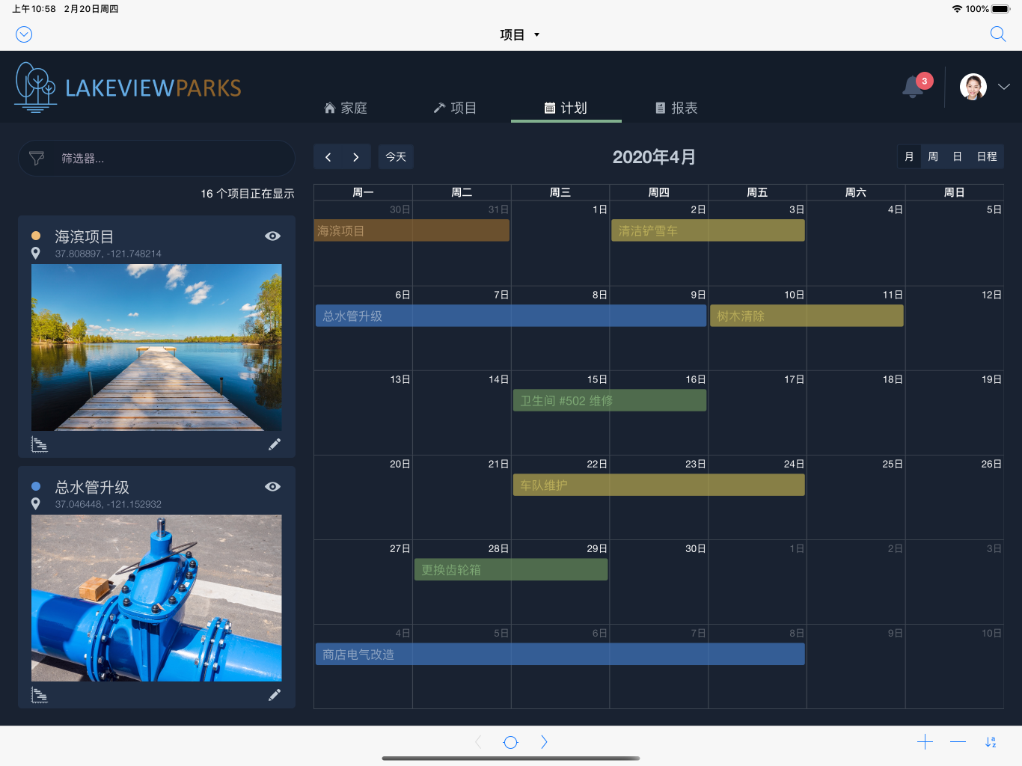Open the 海滨项目 calendar event bar
The image size is (1022, 766).
pyautogui.click(x=411, y=230)
